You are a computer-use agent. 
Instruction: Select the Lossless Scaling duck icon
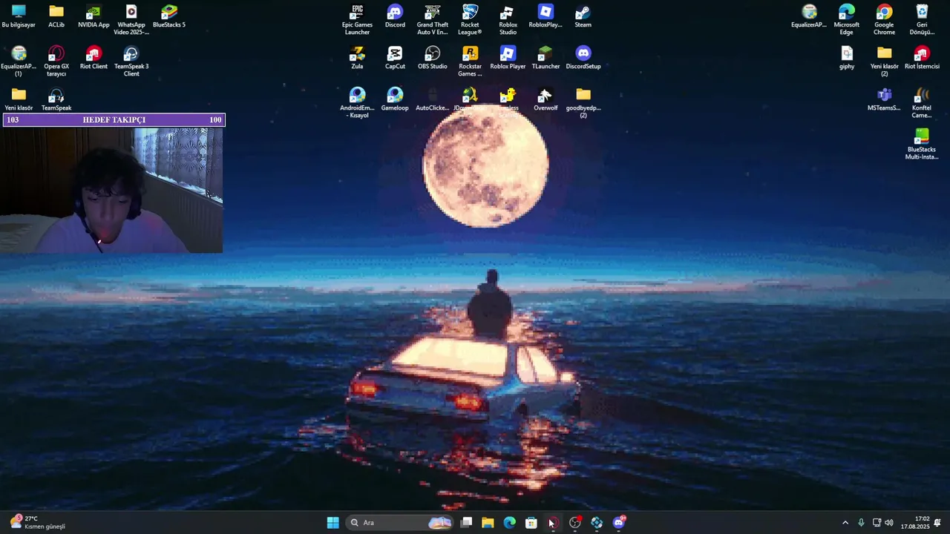[508, 103]
